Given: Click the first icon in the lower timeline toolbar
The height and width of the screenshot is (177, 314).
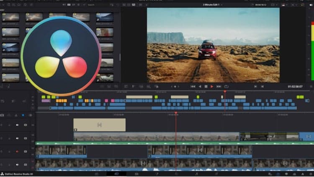Looking at the screenshot, I should click(2, 115).
